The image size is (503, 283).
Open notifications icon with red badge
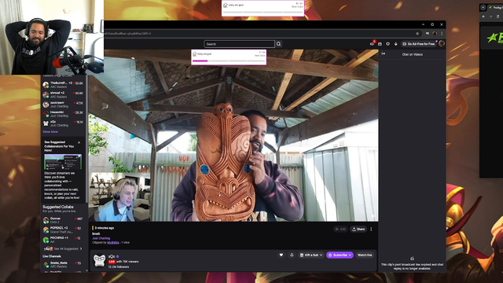[x=372, y=44]
